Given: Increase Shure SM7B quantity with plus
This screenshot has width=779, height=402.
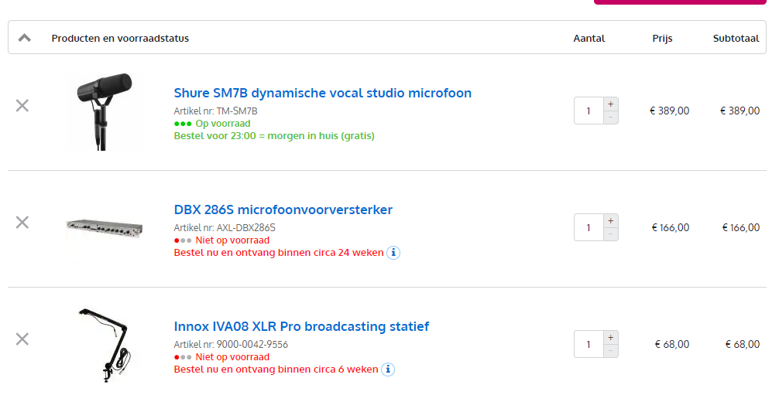Looking at the screenshot, I should pyautogui.click(x=610, y=104).
